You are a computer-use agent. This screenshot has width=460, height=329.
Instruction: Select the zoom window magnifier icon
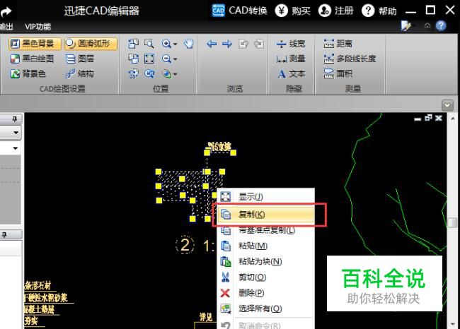click(x=149, y=44)
